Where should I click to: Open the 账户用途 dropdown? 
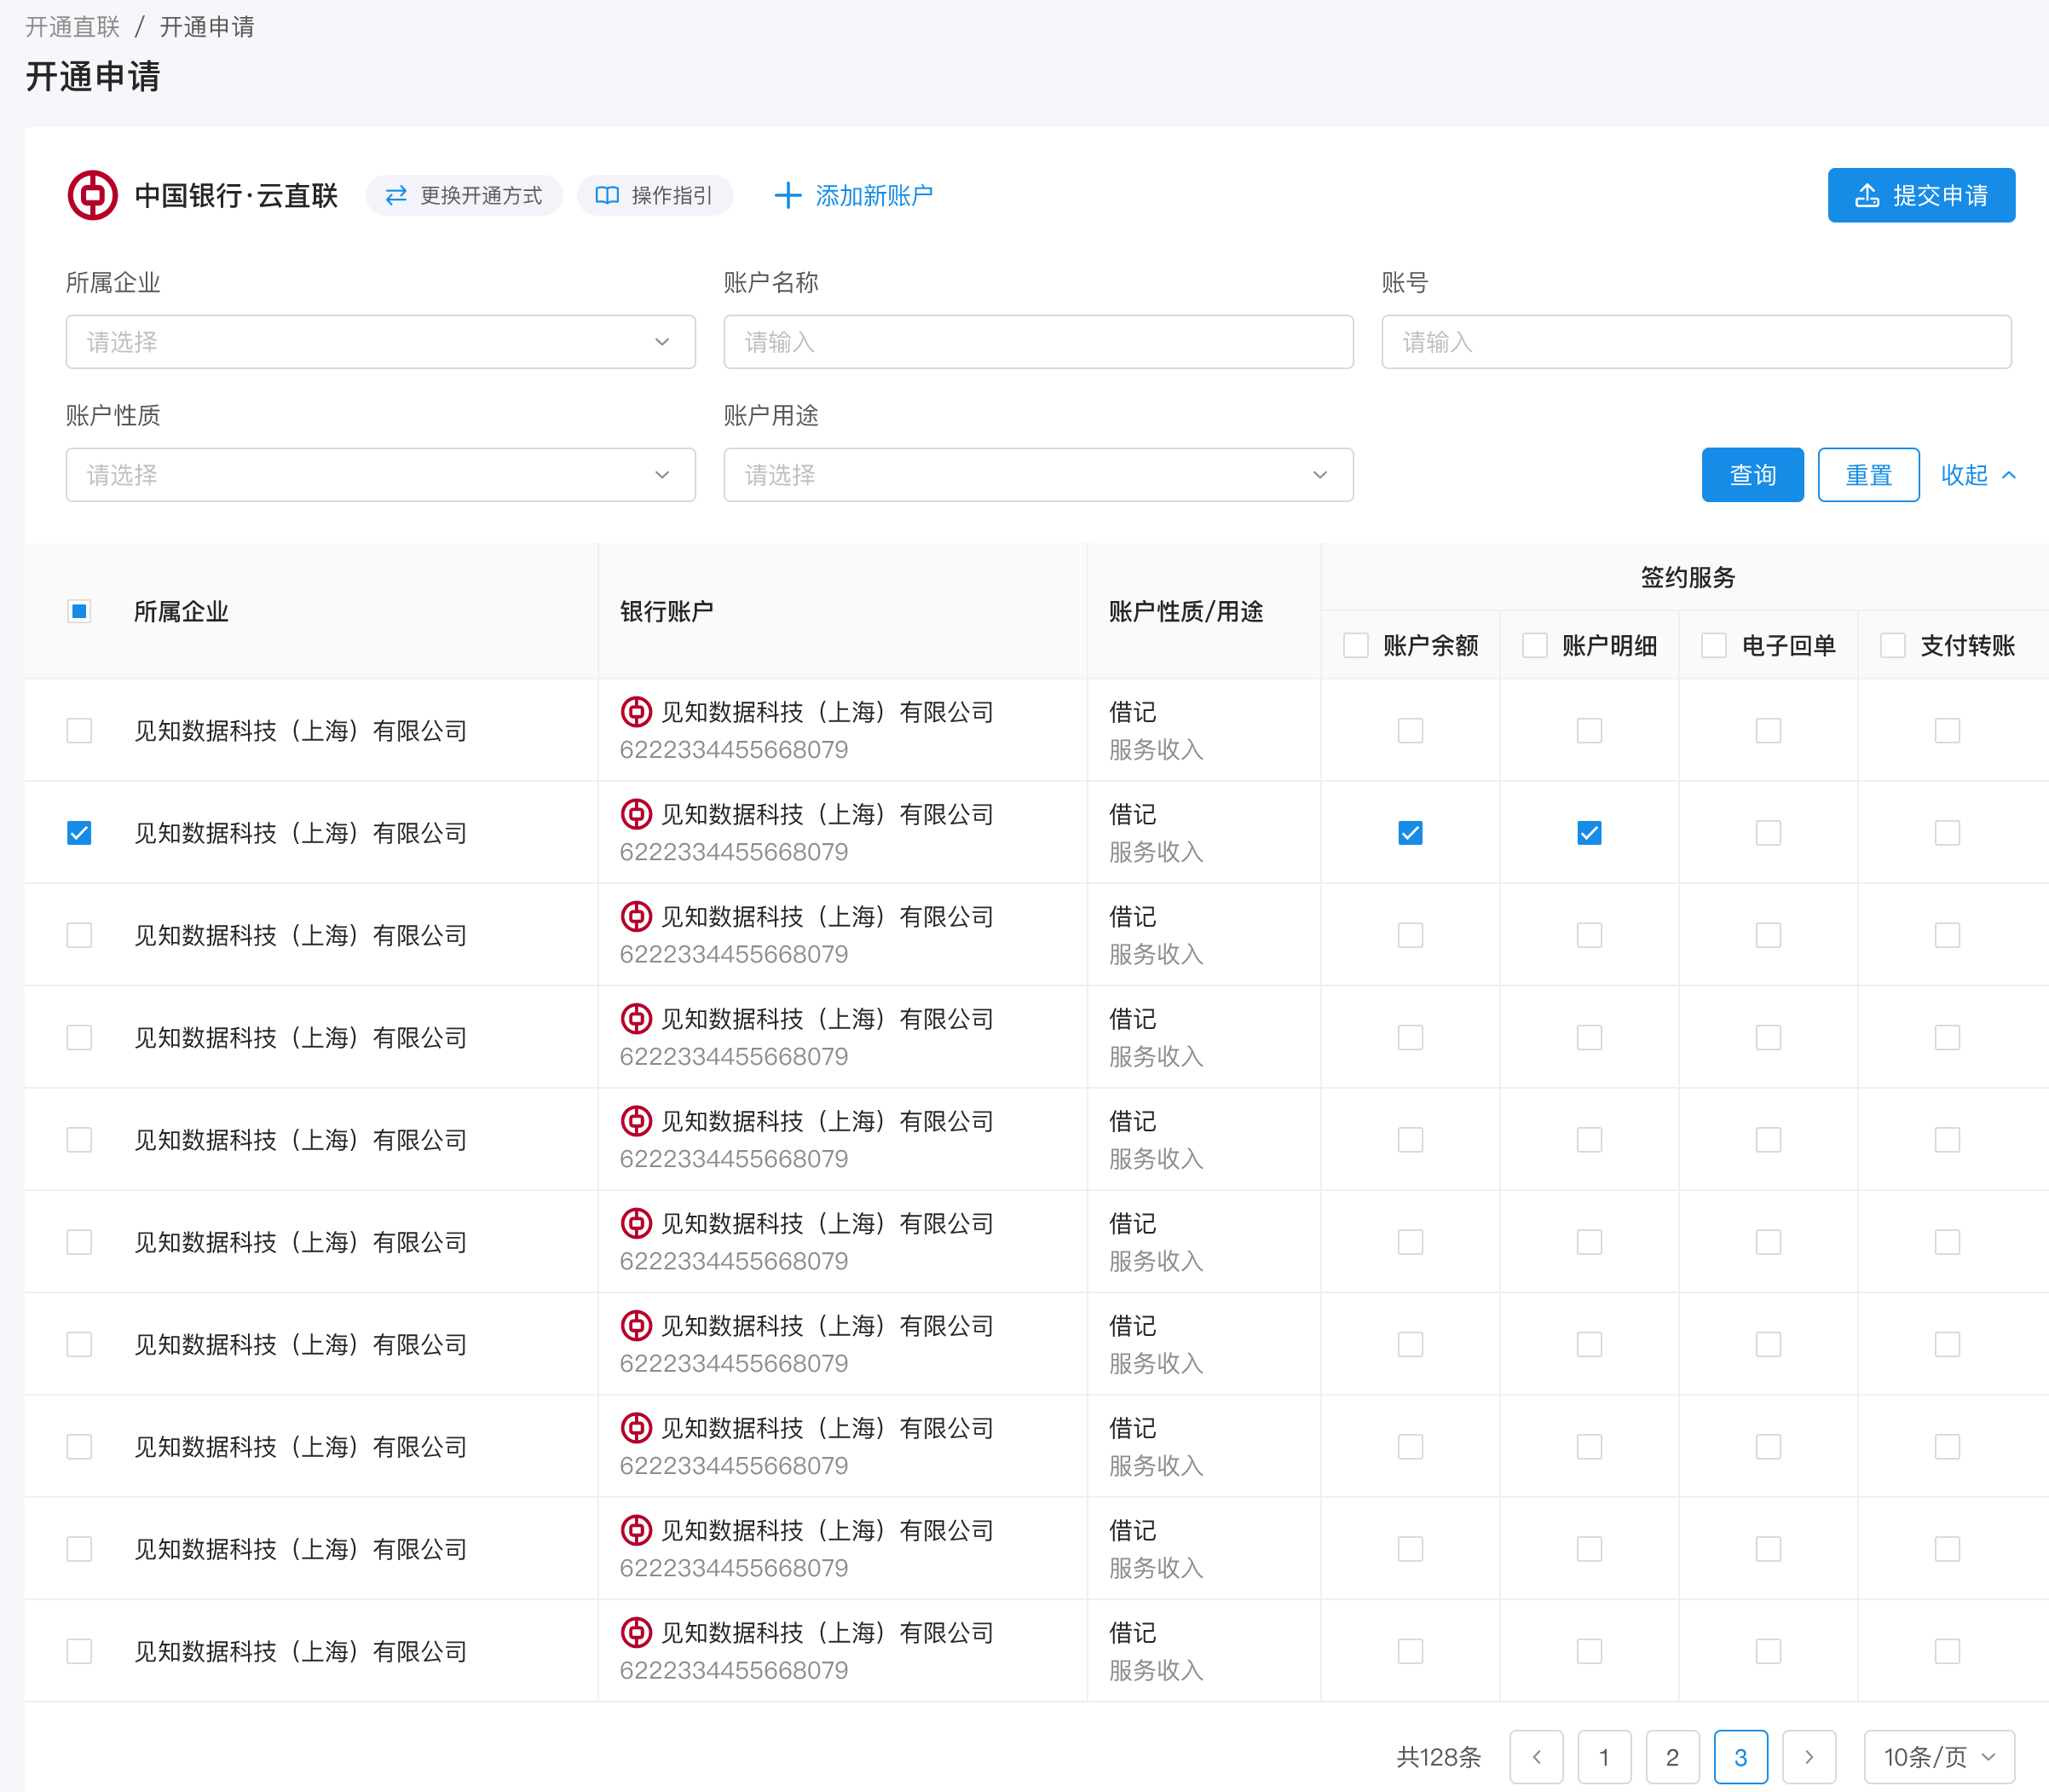click(x=1038, y=475)
